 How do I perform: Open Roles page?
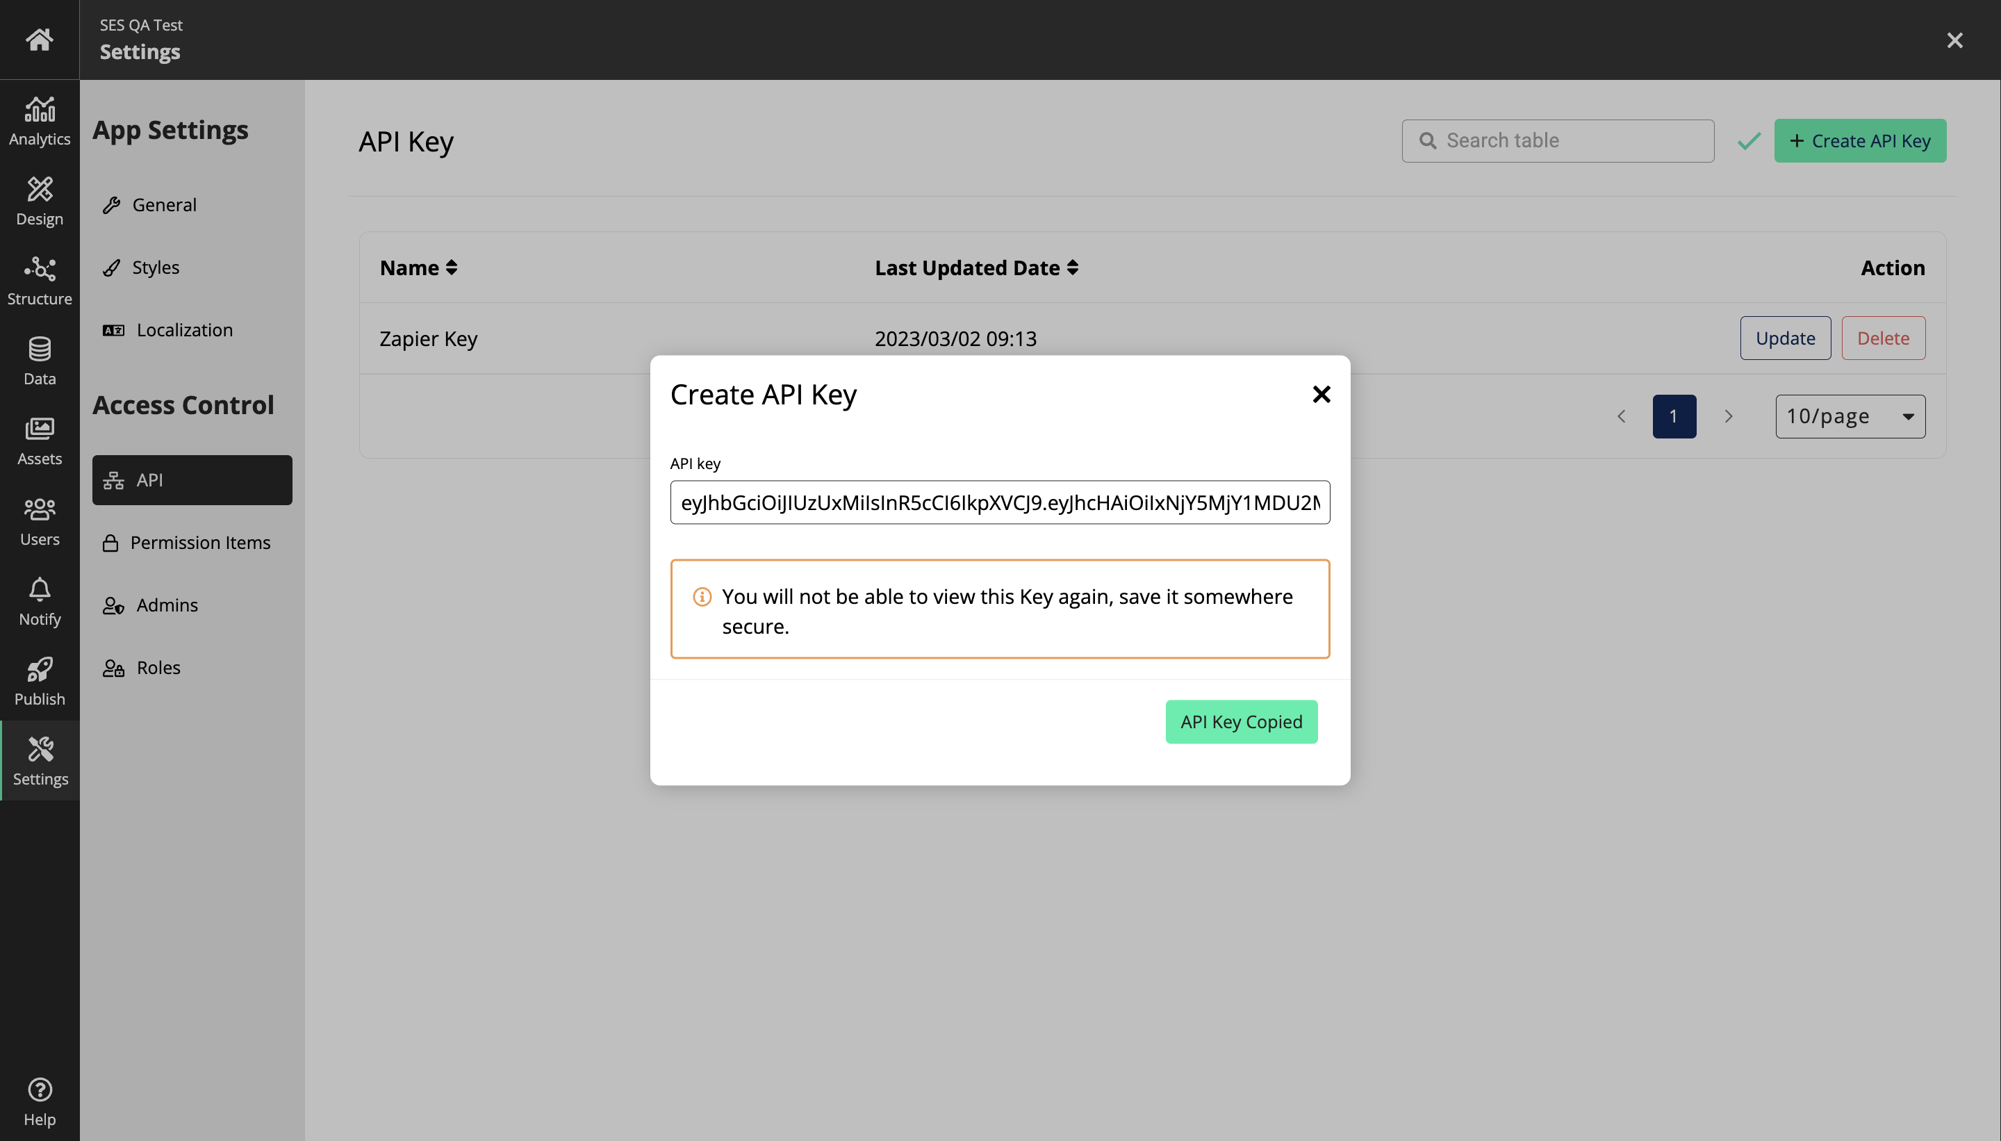(x=192, y=668)
